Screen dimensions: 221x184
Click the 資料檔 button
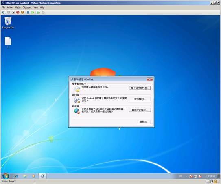click(x=140, y=99)
